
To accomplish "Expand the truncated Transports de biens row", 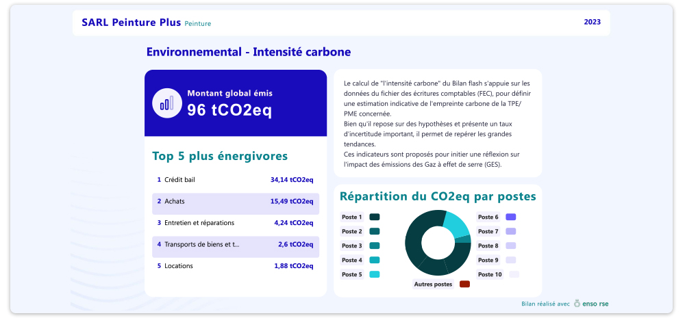I will 236,246.
